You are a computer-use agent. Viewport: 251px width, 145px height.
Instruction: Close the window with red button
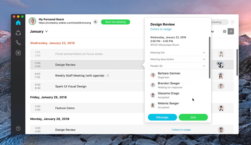14,17
